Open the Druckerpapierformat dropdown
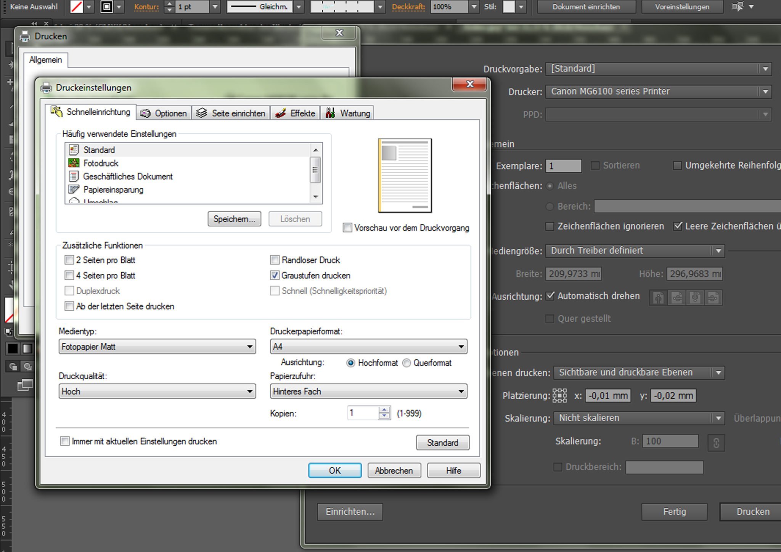The height and width of the screenshot is (552, 781). point(368,347)
